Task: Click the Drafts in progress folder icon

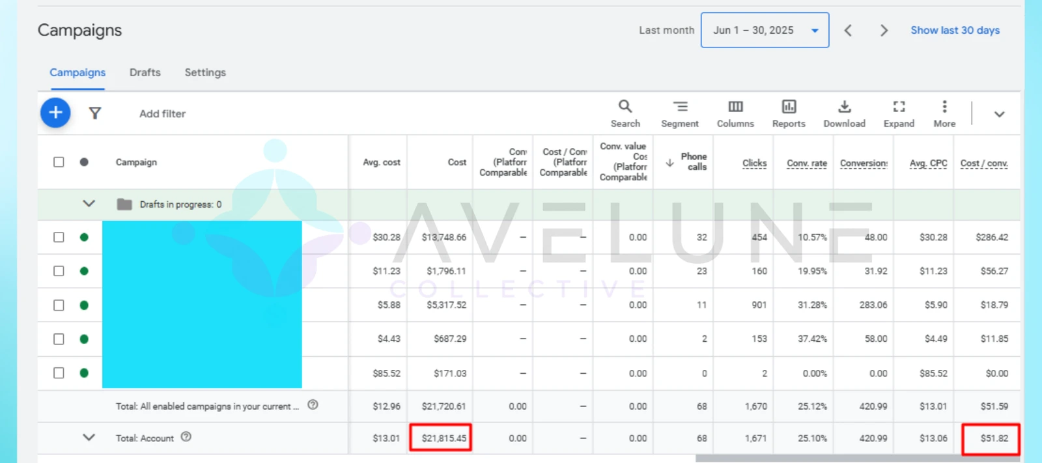Action: tap(124, 204)
